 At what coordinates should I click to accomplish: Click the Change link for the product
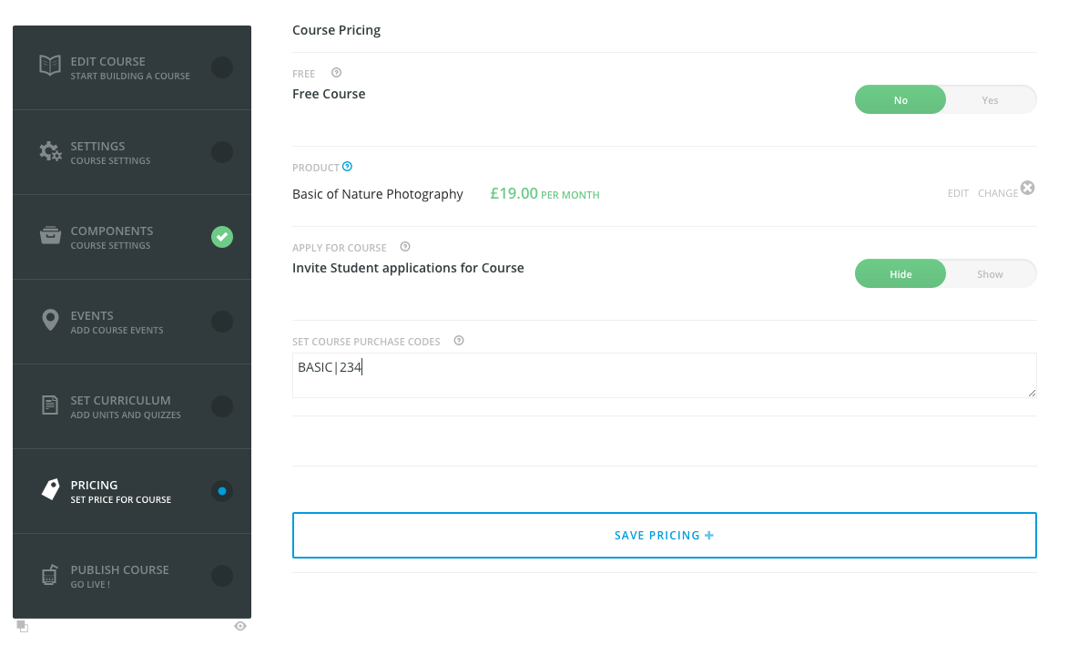pyautogui.click(x=997, y=193)
